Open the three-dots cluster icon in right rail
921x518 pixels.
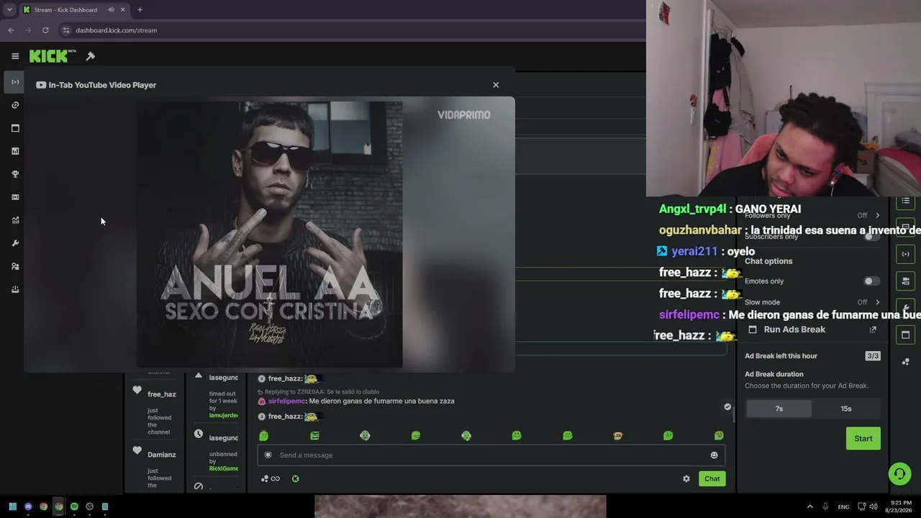coord(905,361)
